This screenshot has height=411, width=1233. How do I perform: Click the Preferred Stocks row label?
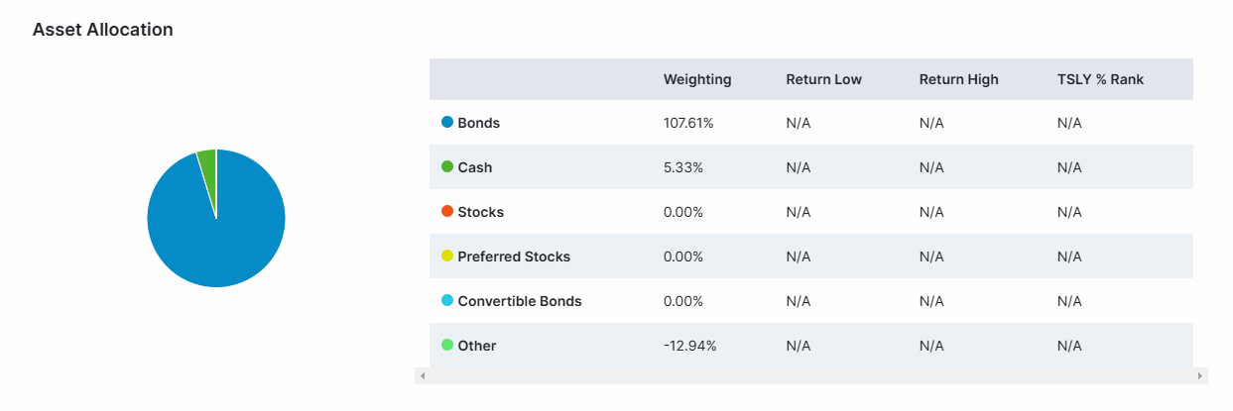click(x=514, y=257)
